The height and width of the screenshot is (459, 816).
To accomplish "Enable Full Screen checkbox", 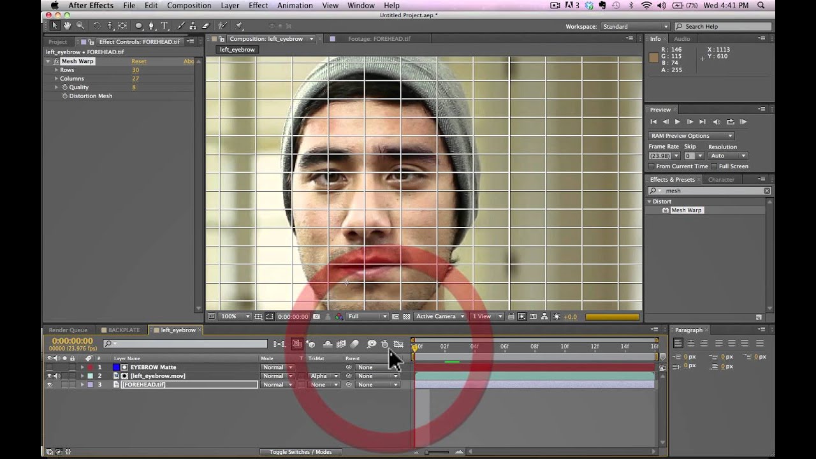I will click(714, 166).
